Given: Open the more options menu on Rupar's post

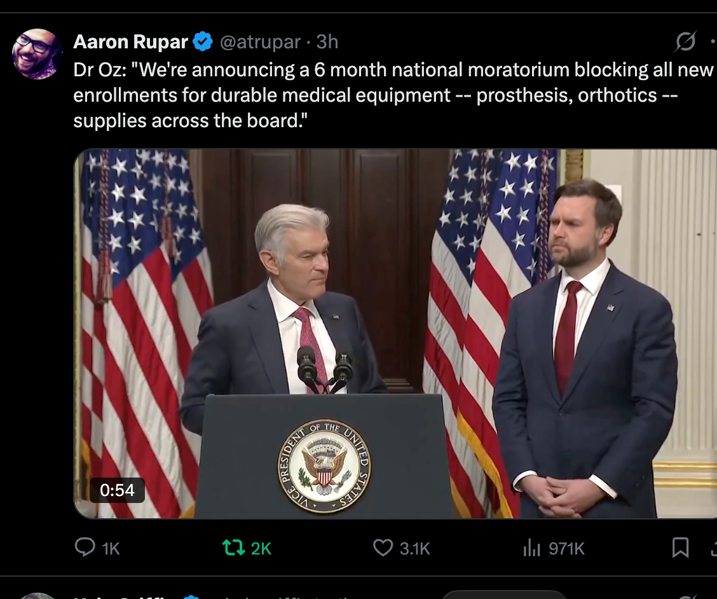Looking at the screenshot, I should (x=713, y=42).
